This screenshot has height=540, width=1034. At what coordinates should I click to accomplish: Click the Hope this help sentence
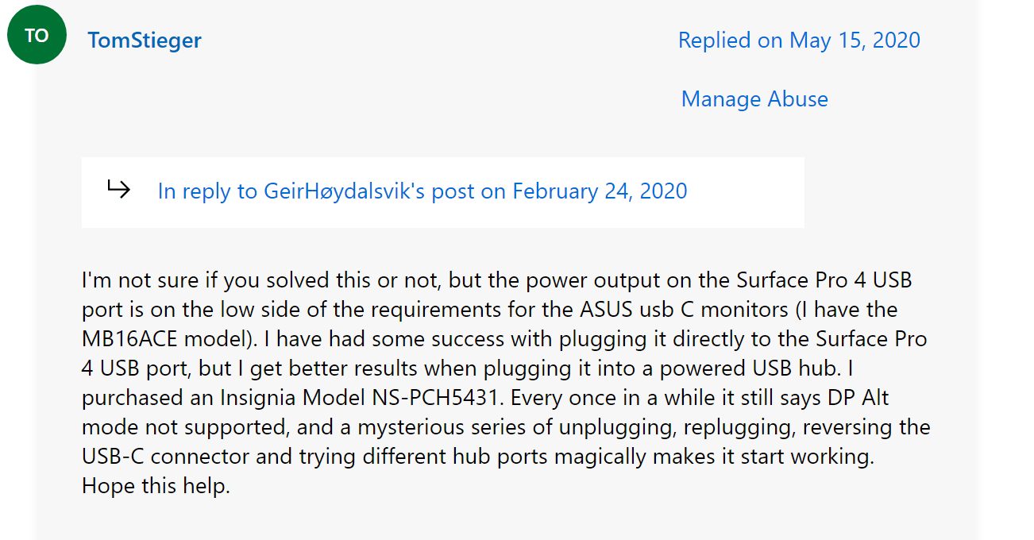[x=156, y=486]
